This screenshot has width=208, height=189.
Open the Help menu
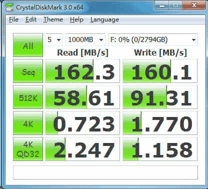click(x=76, y=19)
